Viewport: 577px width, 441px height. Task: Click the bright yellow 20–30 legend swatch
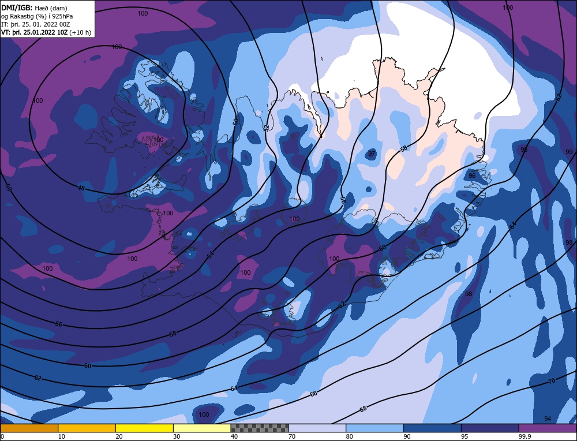coord(144,428)
